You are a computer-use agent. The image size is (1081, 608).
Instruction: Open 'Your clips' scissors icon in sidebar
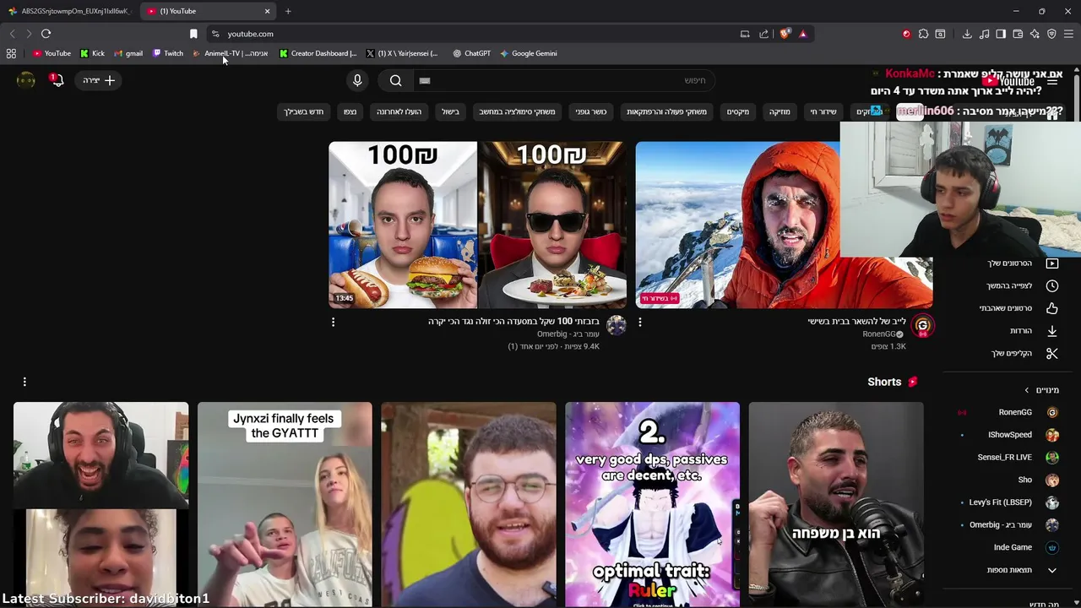point(1051,353)
